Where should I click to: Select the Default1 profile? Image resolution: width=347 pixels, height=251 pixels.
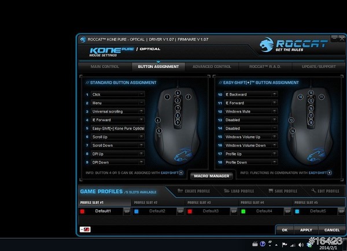(x=103, y=211)
